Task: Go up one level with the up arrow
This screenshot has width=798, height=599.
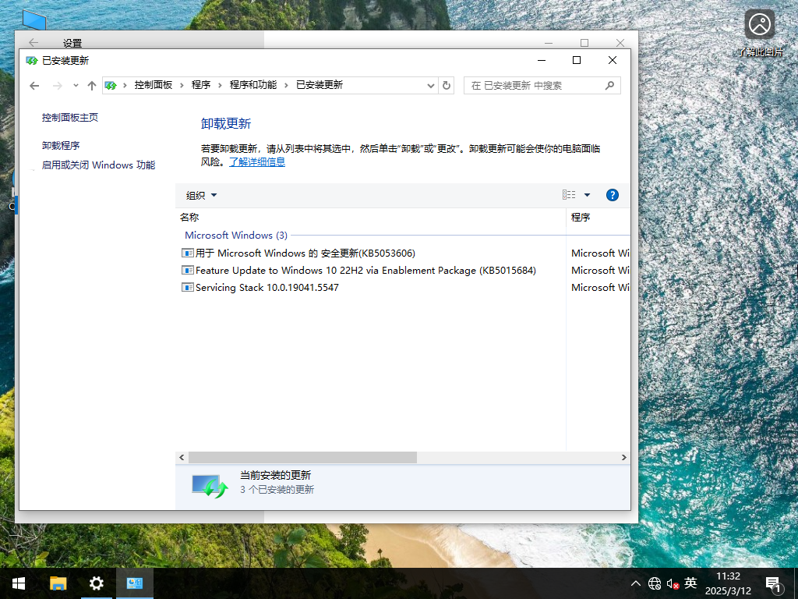Action: 91,85
